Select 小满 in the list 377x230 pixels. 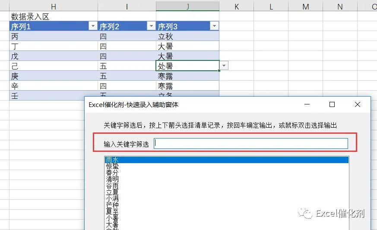click(x=226, y=198)
